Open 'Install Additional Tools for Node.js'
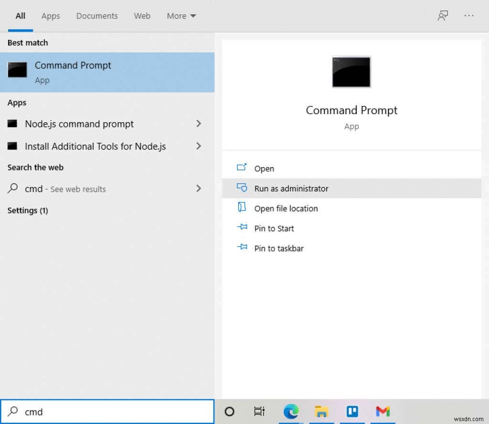The image size is (489, 424). [95, 146]
